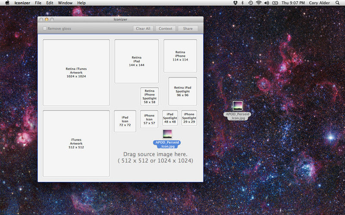Open the Wi-Fi status menu
The image size is (345, 215).
tap(258, 3)
